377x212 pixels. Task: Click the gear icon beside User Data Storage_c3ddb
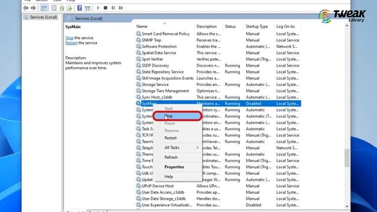(138, 198)
